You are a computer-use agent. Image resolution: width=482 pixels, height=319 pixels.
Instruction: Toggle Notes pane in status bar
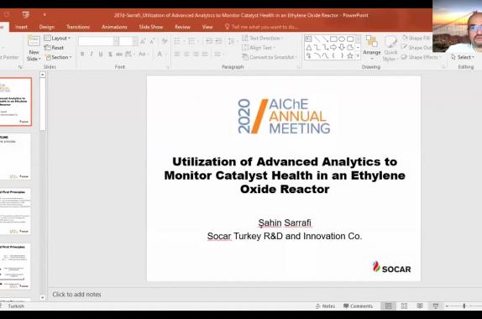coord(325,306)
